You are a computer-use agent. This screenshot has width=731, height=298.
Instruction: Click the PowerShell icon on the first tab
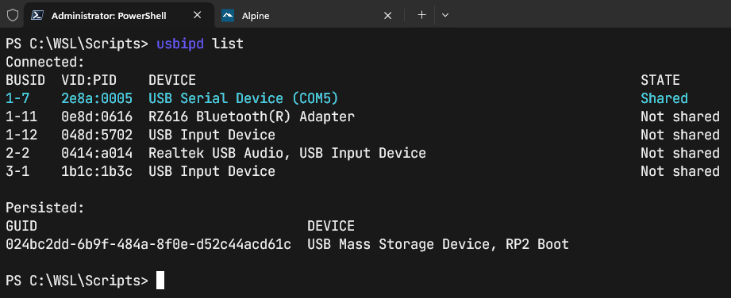tap(37, 15)
